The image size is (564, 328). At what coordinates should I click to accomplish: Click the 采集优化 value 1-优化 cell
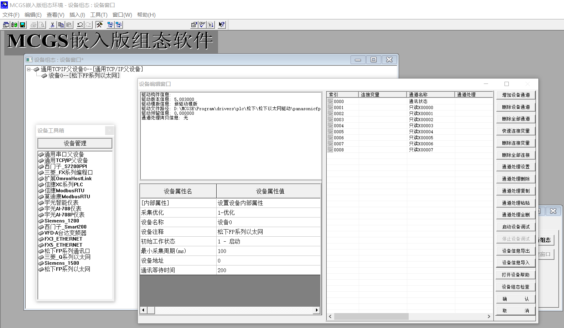(268, 213)
